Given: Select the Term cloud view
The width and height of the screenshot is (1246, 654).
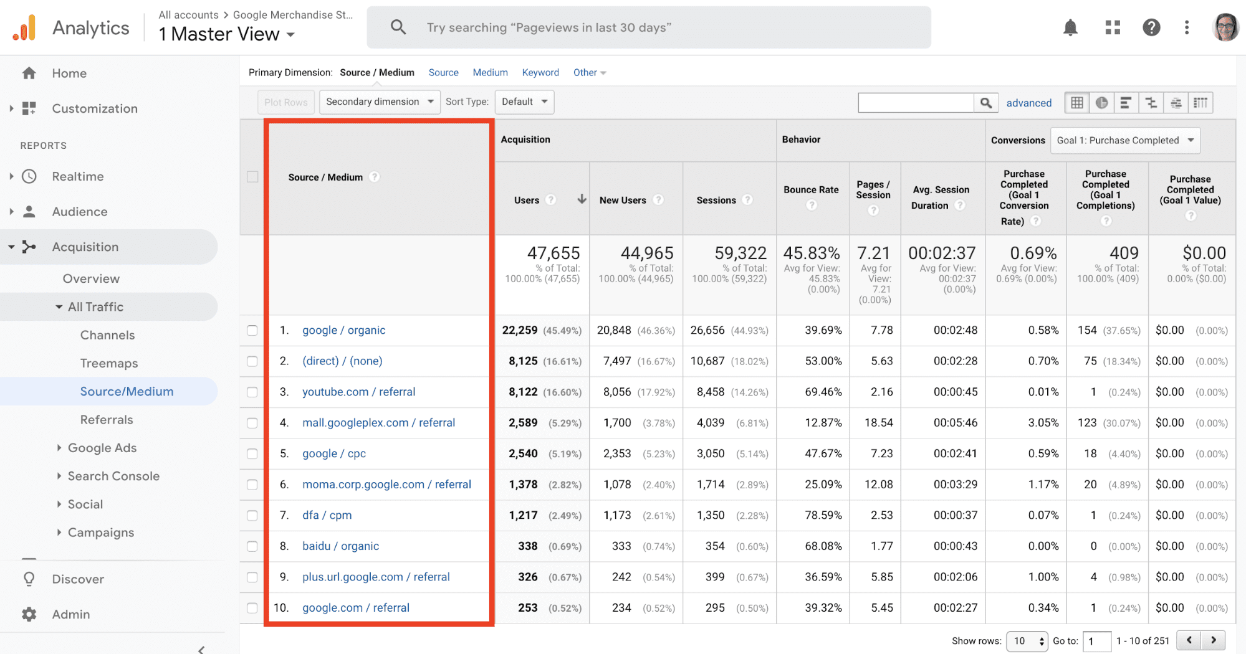Looking at the screenshot, I should pos(1176,102).
